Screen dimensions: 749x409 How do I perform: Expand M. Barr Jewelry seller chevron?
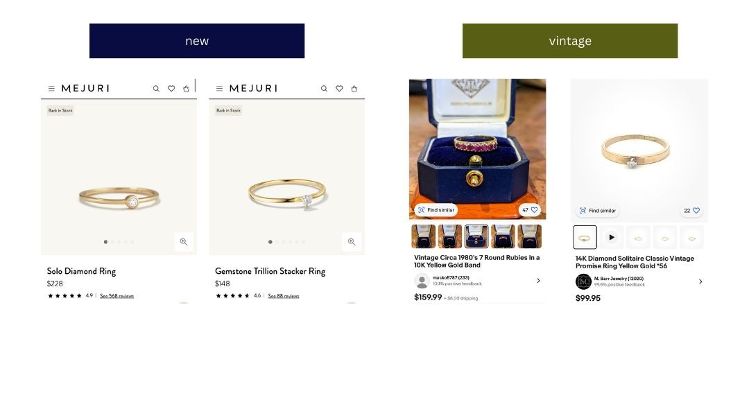click(x=700, y=281)
